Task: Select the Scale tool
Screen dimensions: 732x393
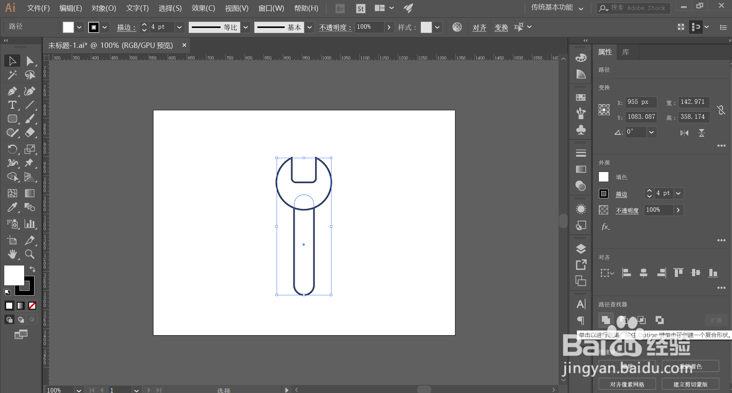Action: [30, 149]
